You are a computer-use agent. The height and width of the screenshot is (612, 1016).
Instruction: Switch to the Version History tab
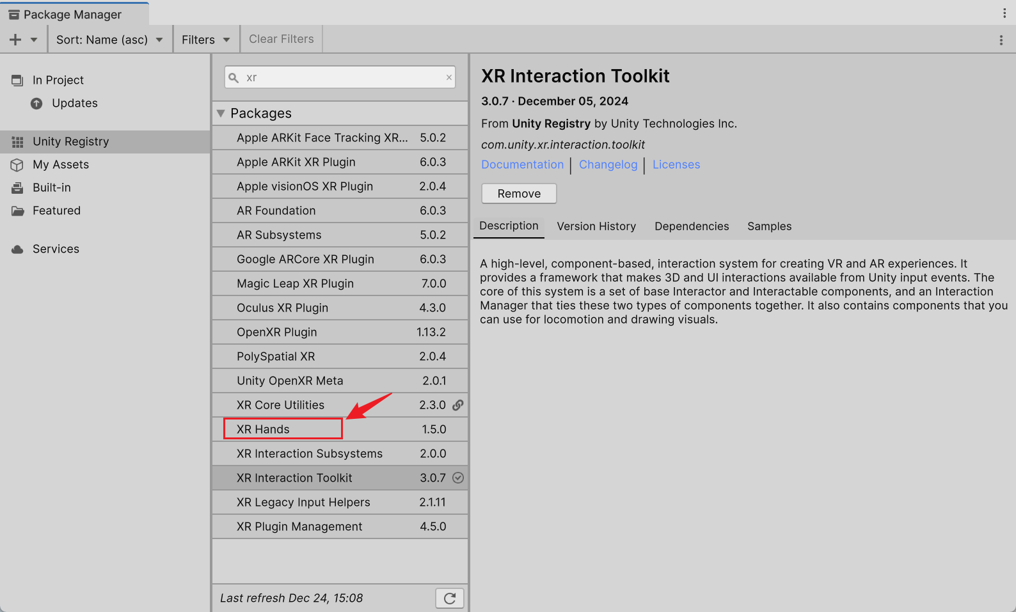tap(596, 226)
